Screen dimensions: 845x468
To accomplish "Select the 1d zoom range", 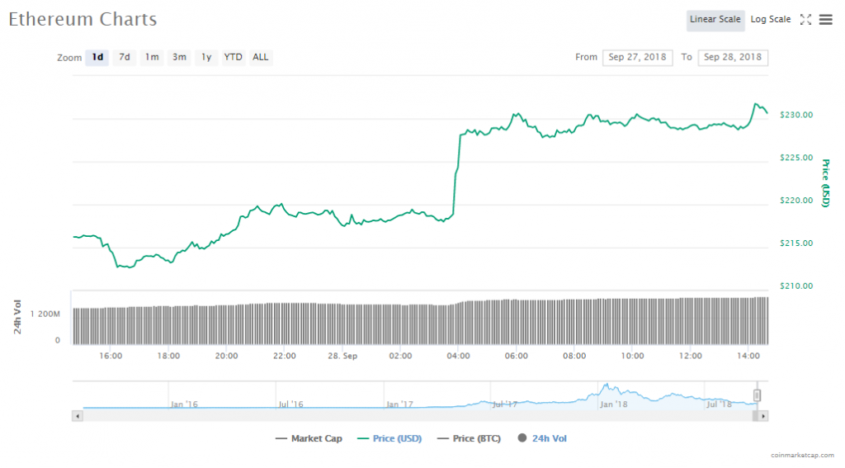I will [x=97, y=58].
